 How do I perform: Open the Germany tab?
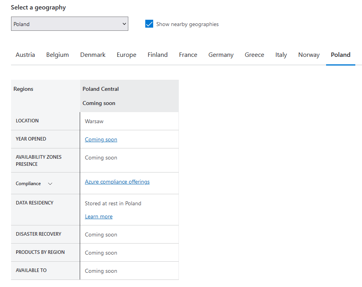pyautogui.click(x=221, y=55)
